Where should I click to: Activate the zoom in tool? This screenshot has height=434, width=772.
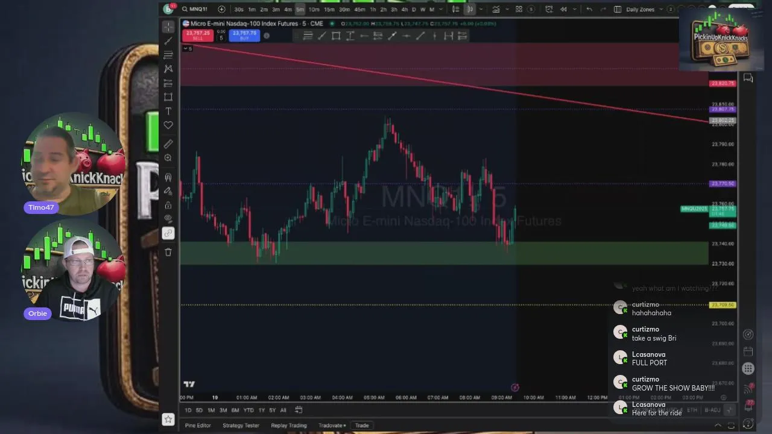[x=168, y=158]
